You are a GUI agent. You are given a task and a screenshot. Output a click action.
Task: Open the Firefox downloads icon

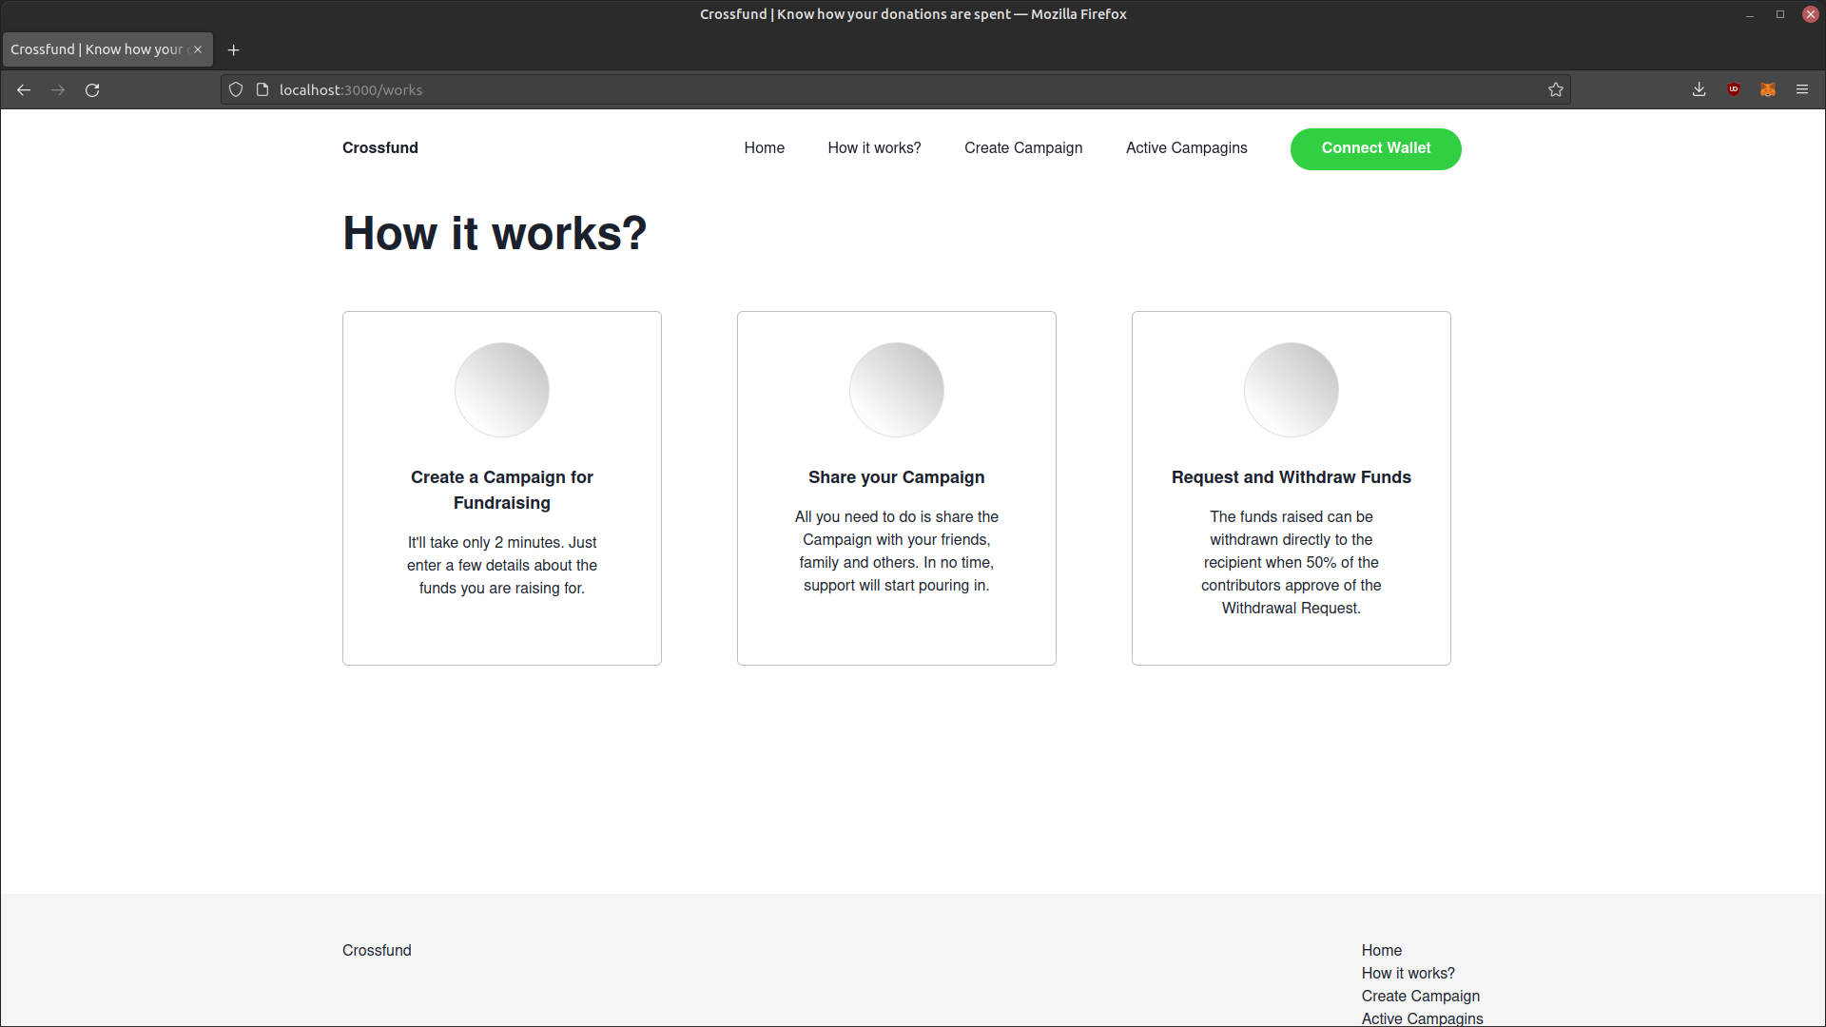1700,90
